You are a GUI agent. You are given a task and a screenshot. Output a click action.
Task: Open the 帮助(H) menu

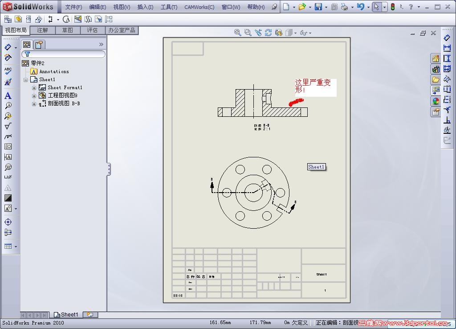pyautogui.click(x=256, y=7)
